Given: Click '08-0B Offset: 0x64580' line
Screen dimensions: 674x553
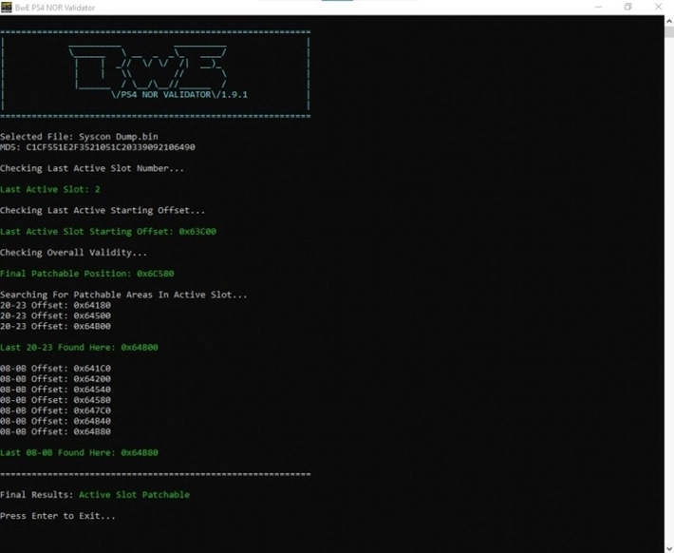Looking at the screenshot, I should [x=55, y=400].
